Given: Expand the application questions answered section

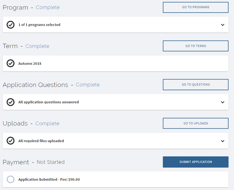Looking at the screenshot, I should pyautogui.click(x=223, y=102).
